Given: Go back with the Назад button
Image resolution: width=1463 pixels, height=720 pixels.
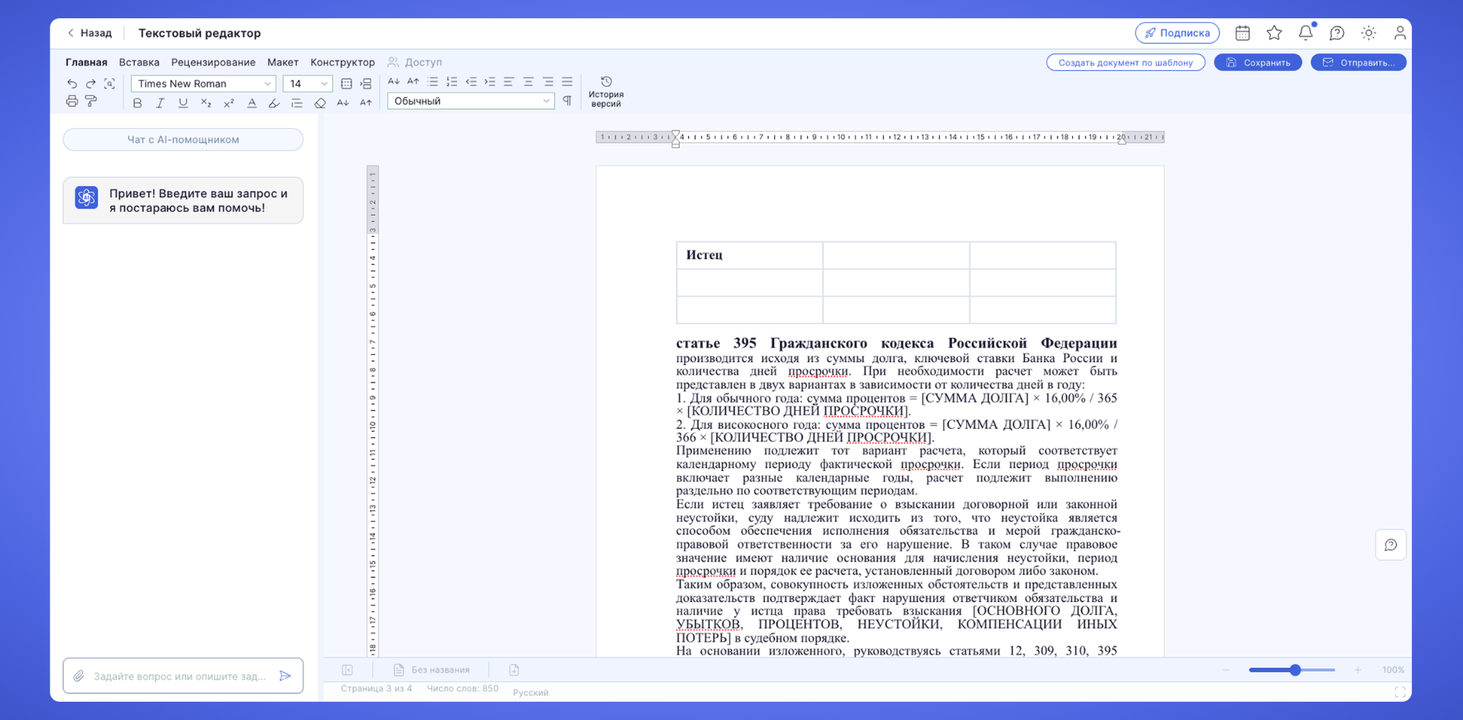Looking at the screenshot, I should coord(89,33).
